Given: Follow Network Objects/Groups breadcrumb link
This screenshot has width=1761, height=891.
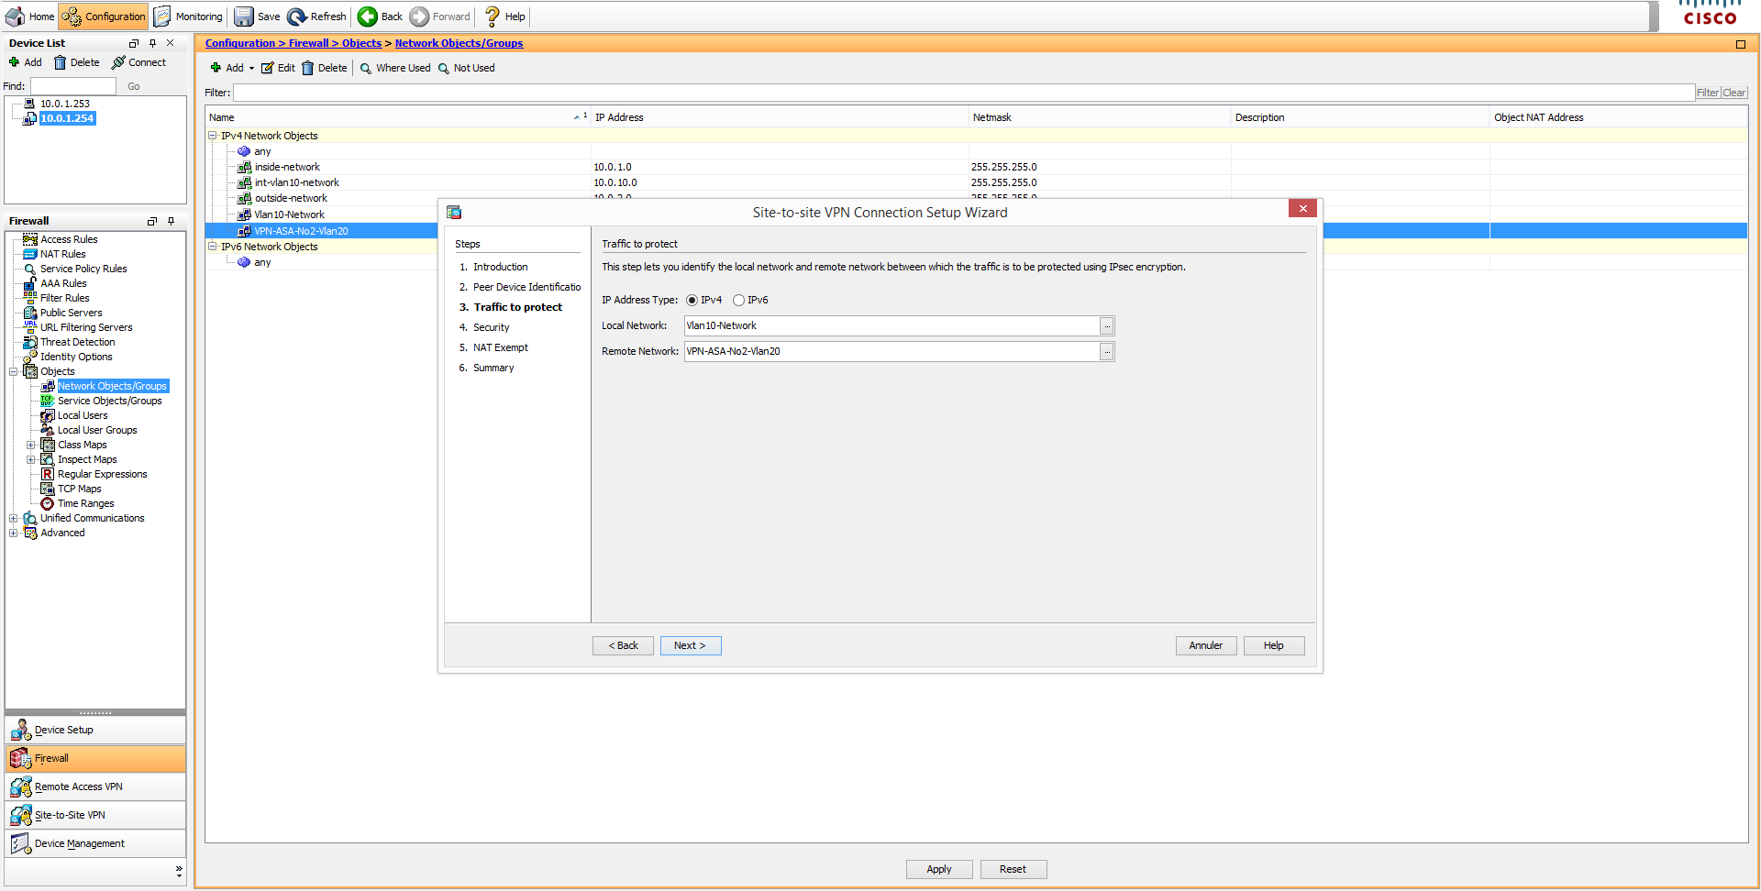Looking at the screenshot, I should [459, 43].
